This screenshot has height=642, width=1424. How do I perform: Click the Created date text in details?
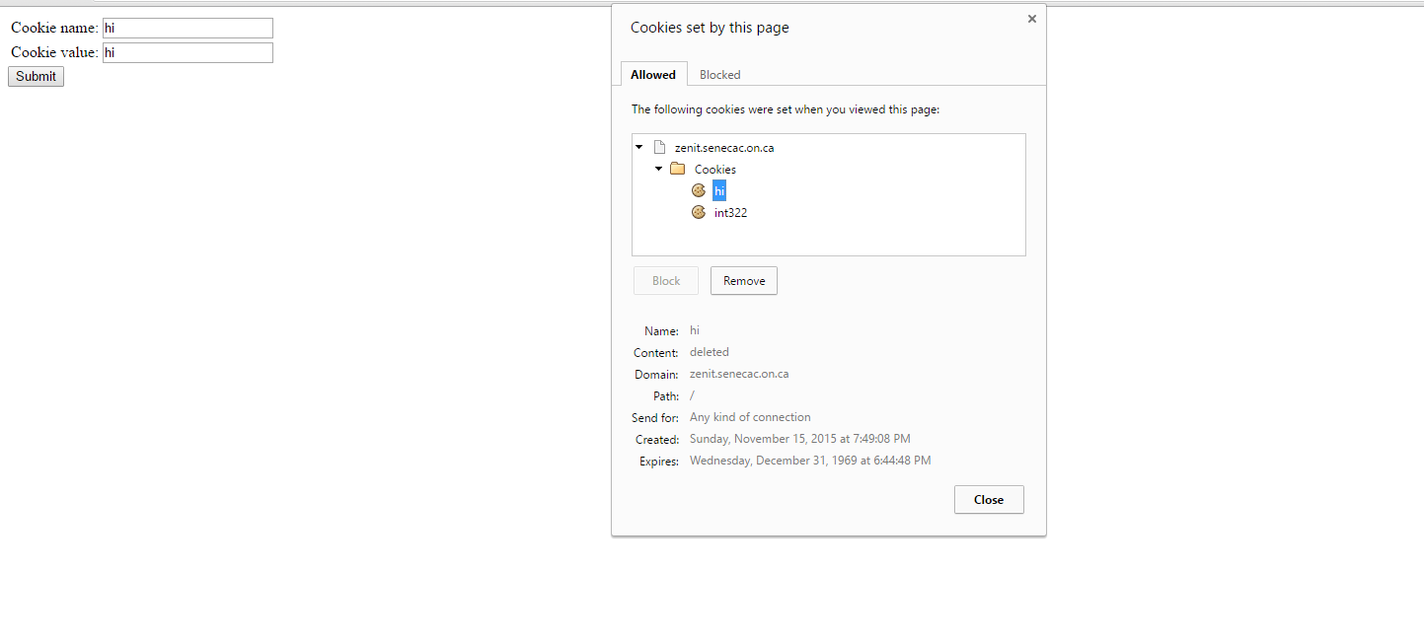(x=799, y=439)
